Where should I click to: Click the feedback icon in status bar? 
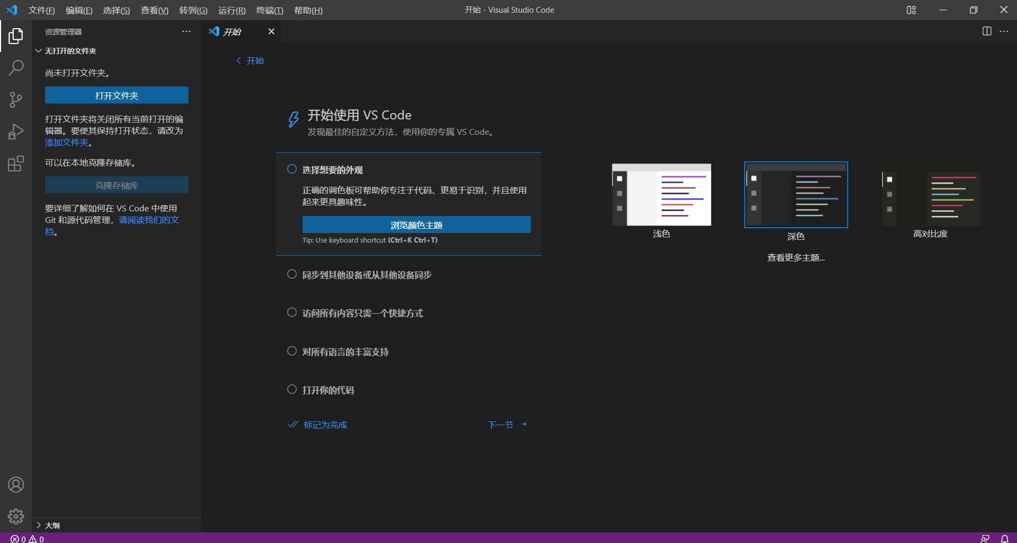point(985,539)
